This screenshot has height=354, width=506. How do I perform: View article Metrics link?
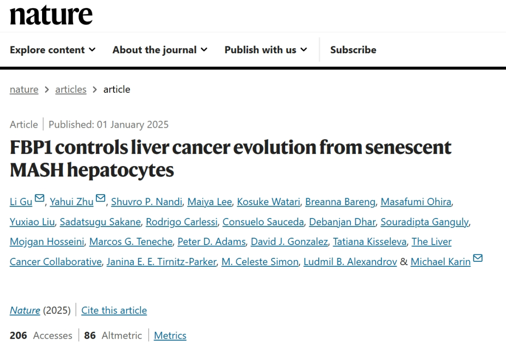[170, 335]
